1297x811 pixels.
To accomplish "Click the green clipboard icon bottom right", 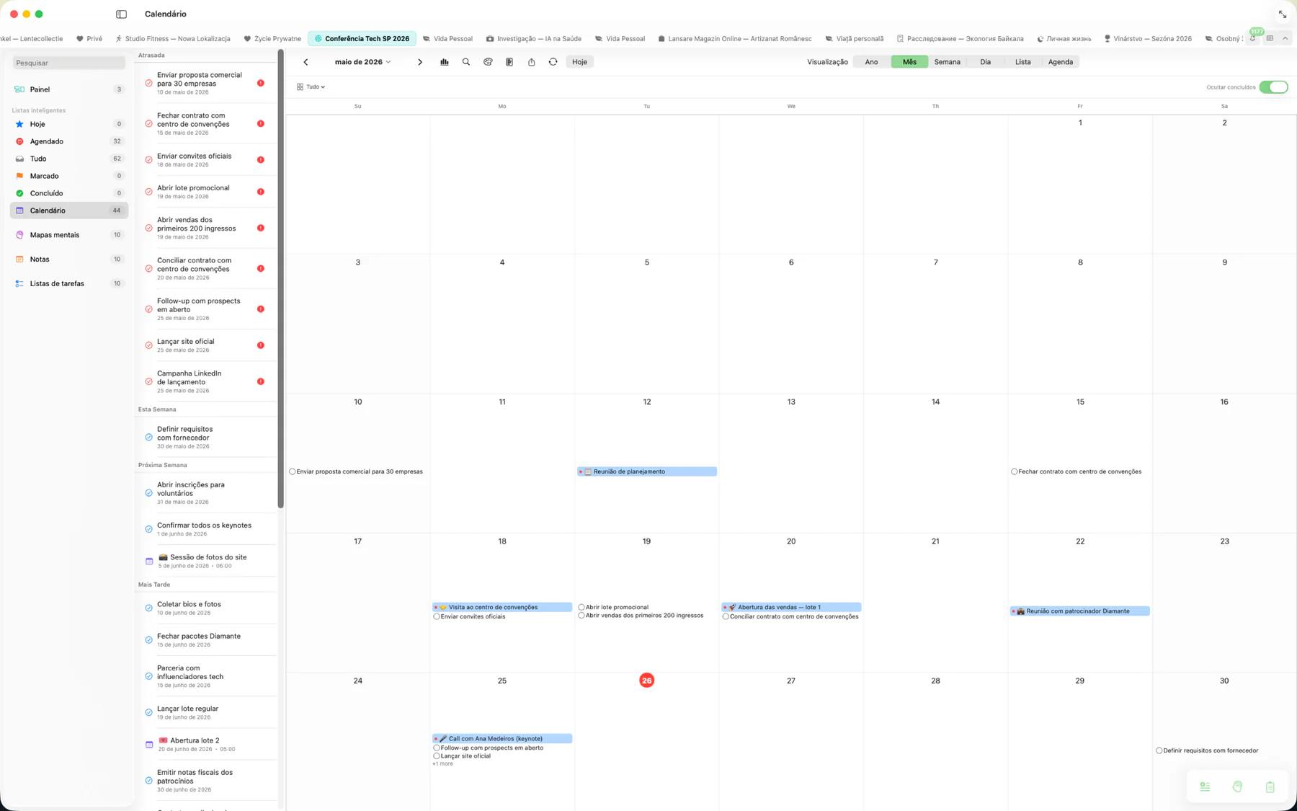I will tap(1270, 786).
